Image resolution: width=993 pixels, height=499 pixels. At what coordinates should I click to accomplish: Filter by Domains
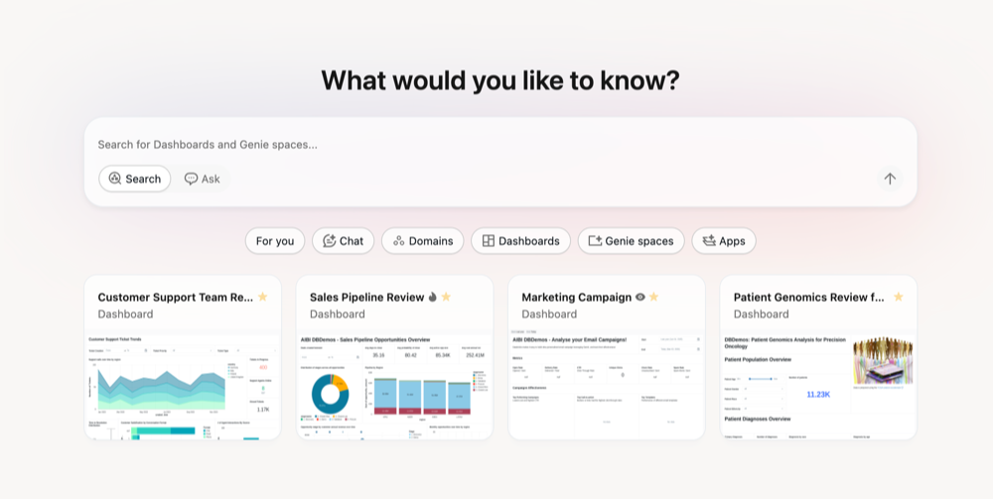pyautogui.click(x=423, y=241)
